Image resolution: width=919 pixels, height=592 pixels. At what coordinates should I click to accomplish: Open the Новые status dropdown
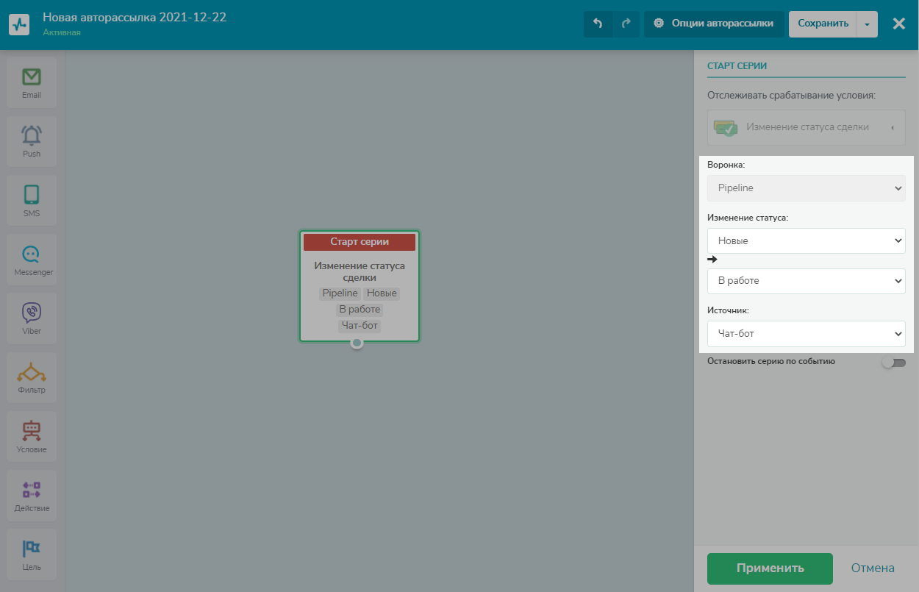pos(807,240)
